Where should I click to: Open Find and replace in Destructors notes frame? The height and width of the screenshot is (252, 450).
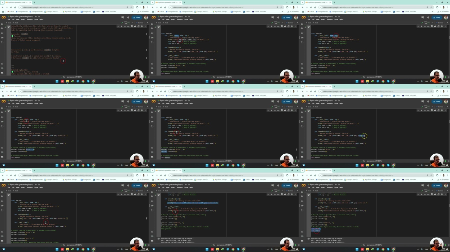click(x=2, y=28)
